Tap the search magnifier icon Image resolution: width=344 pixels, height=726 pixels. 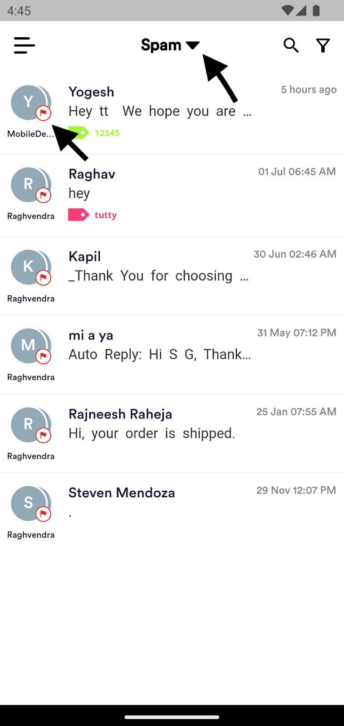click(291, 45)
